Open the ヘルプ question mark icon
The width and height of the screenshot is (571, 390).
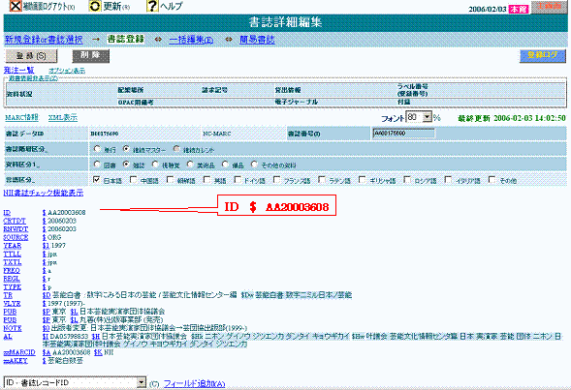pyautogui.click(x=152, y=6)
